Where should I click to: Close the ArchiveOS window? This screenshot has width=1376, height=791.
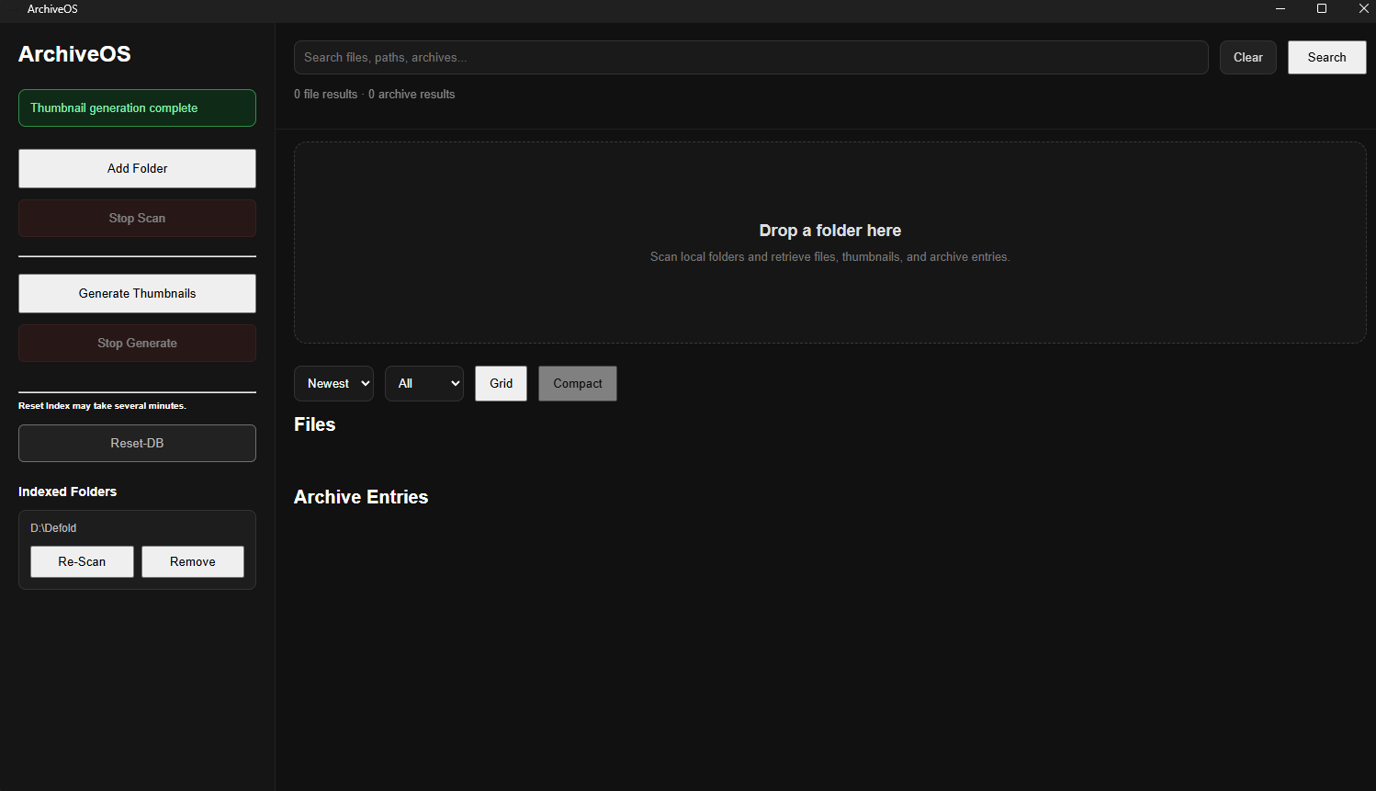tap(1363, 8)
